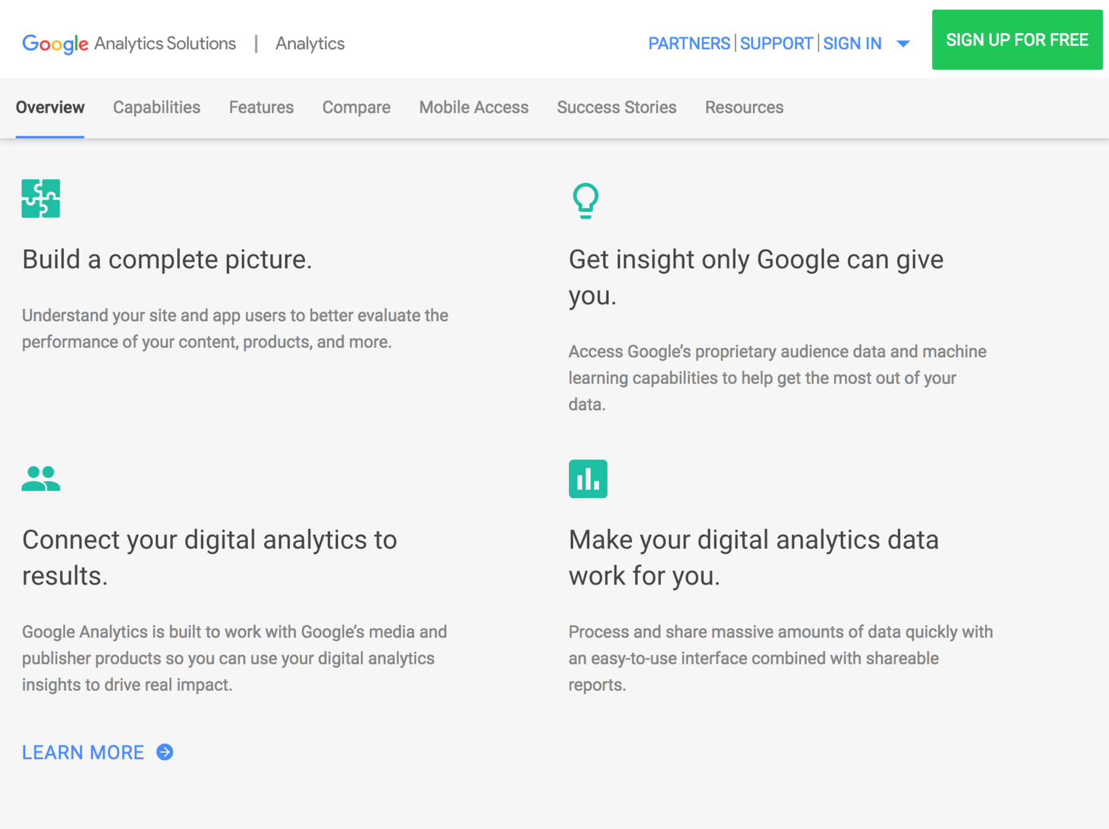Viewport: 1109px width, 829px height.
Task: Open the Resources tab
Action: (744, 107)
